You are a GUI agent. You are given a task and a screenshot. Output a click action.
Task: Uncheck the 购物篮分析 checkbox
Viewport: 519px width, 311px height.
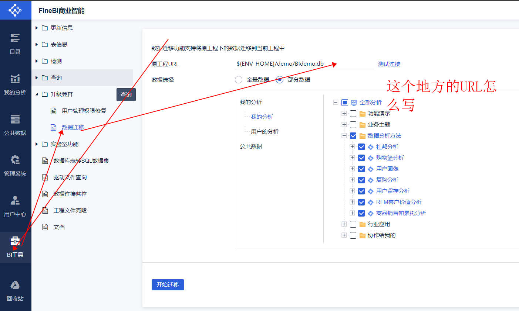click(x=361, y=158)
